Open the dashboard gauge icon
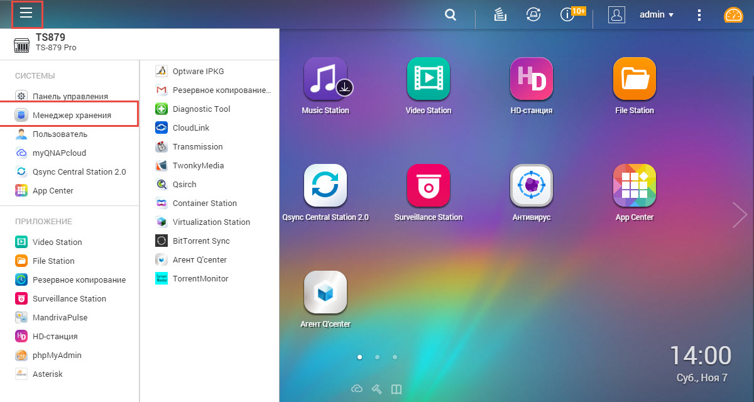The image size is (754, 402). pos(733,14)
